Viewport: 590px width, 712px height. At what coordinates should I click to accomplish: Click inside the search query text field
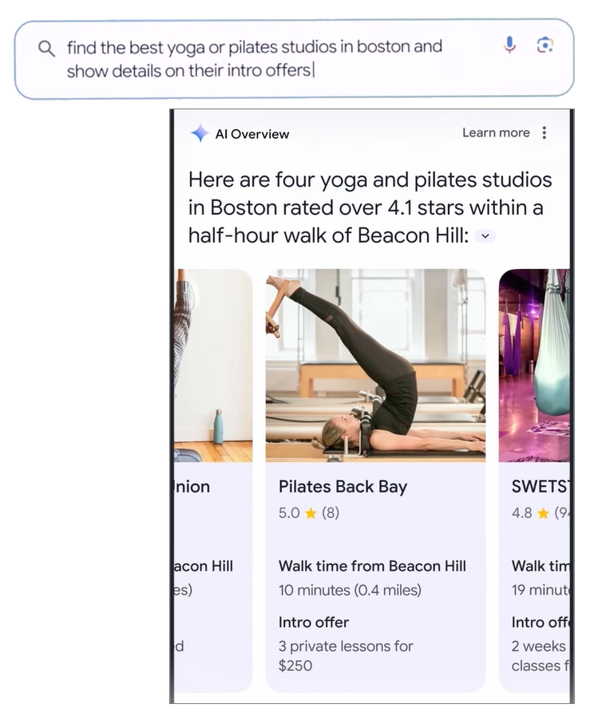click(254, 58)
